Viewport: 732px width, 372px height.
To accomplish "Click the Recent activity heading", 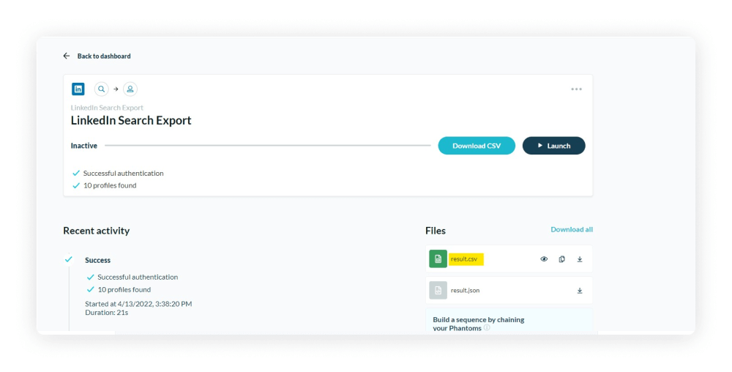I will point(96,231).
